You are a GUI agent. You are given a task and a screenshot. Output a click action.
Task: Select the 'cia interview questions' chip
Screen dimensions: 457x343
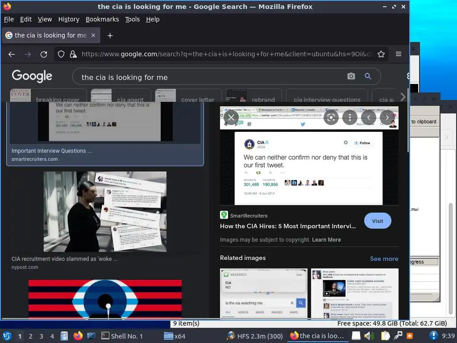(x=327, y=96)
